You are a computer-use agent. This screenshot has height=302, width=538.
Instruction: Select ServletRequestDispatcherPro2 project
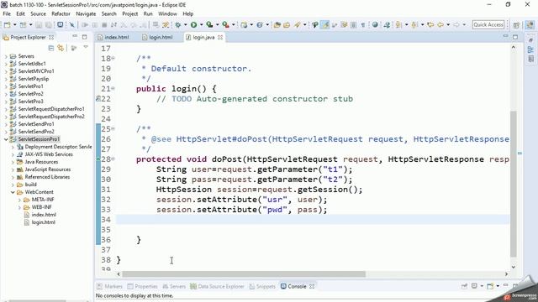[51, 117]
